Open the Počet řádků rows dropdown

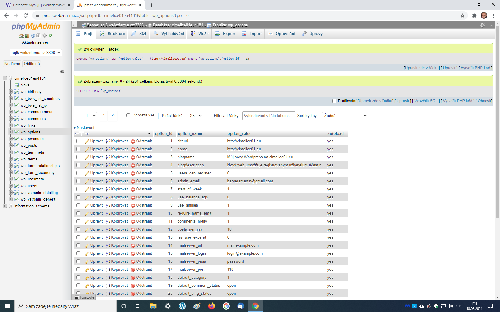click(x=195, y=116)
